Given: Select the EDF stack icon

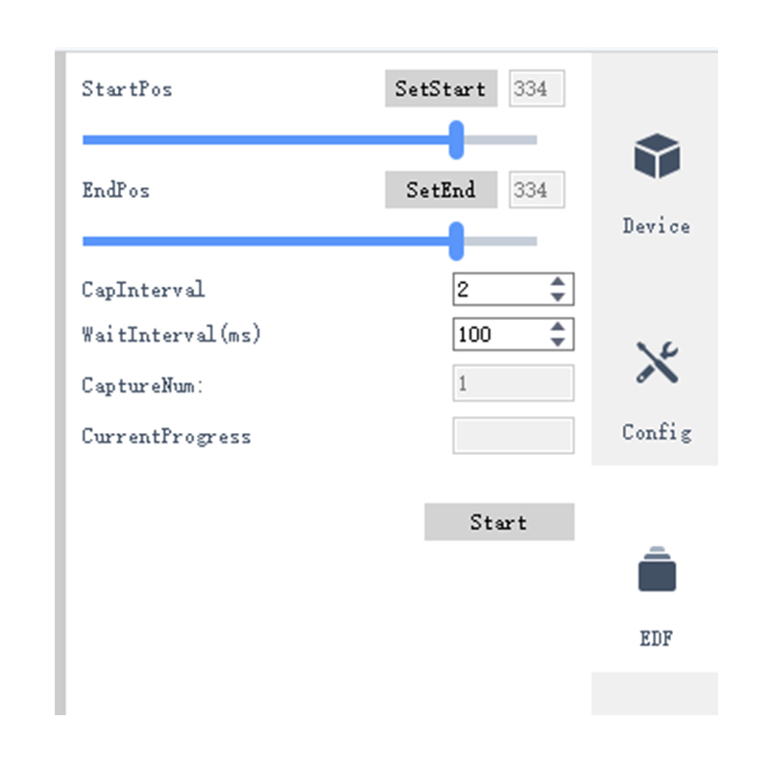Looking at the screenshot, I should point(657,569).
